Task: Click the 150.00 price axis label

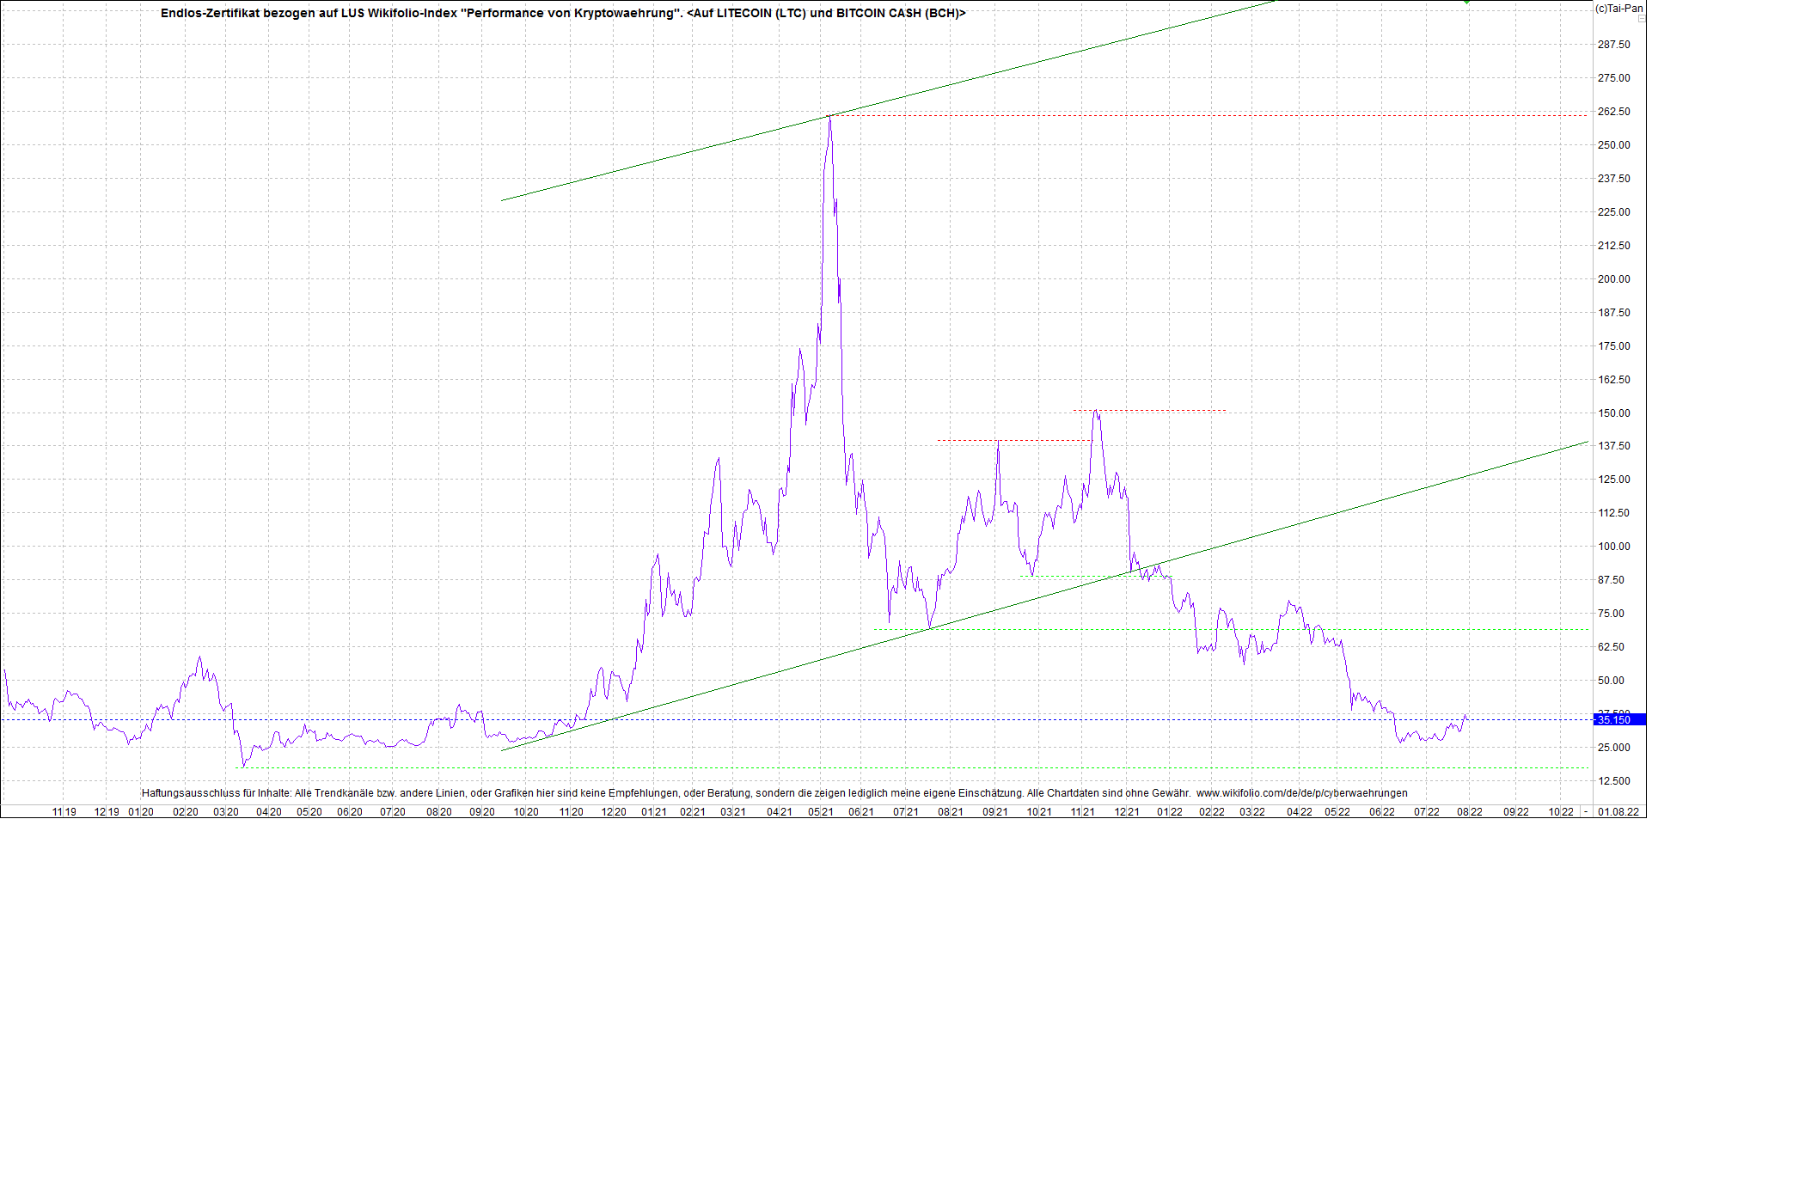Action: pyautogui.click(x=1613, y=413)
